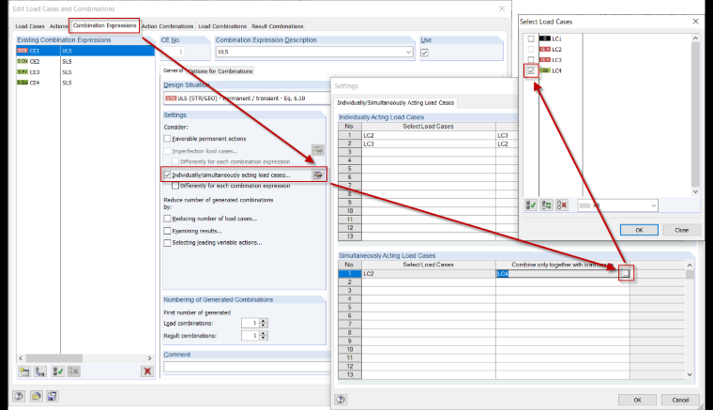Decrease first number of result combinations
713x410 pixels.
tap(264, 338)
